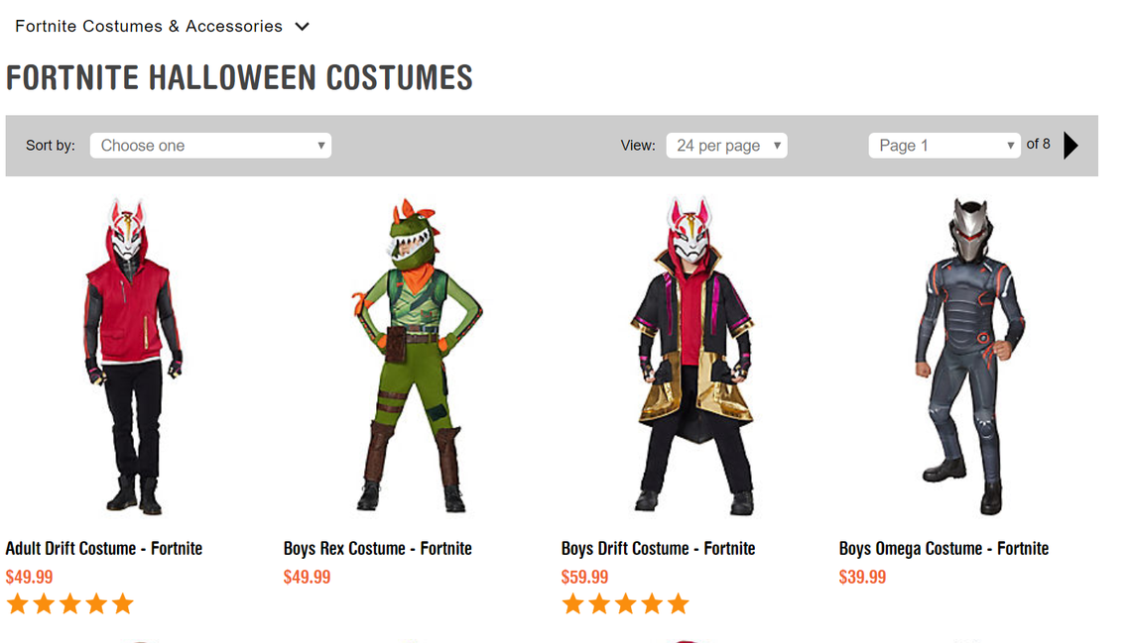Screen dimensions: 1131x643
Task: Open the 24 per page view dropdown
Action: point(726,145)
